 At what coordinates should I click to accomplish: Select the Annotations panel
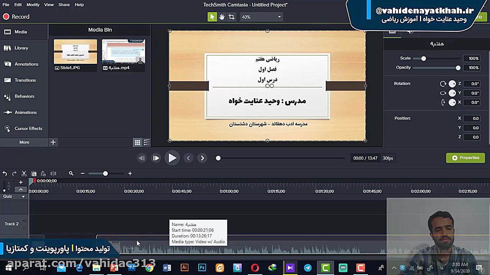click(26, 64)
